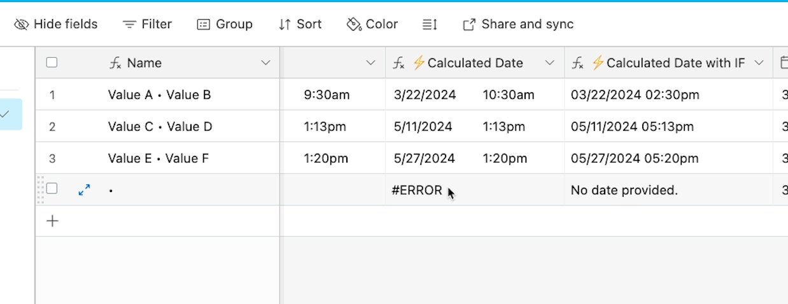The height and width of the screenshot is (304, 788).
Task: Select the 5/27/2024 Calculated Date cell
Action: (x=475, y=158)
